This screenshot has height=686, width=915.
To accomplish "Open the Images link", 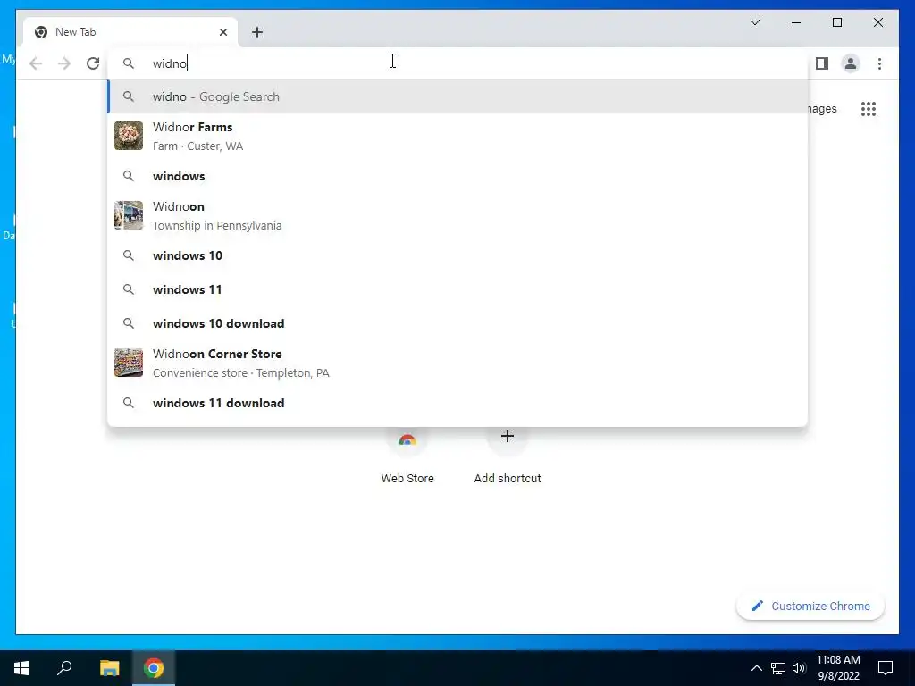I will [x=822, y=109].
